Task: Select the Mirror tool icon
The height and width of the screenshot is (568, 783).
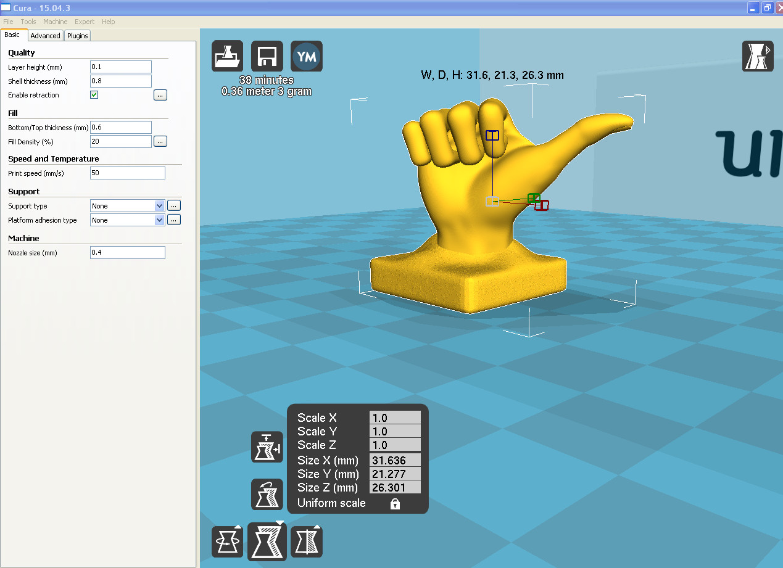Action: [x=307, y=542]
